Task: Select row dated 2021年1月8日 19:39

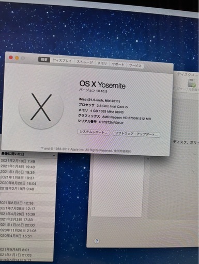Action: click(28, 172)
